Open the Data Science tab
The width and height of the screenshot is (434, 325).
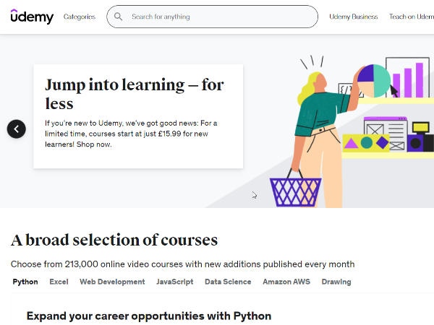228,282
